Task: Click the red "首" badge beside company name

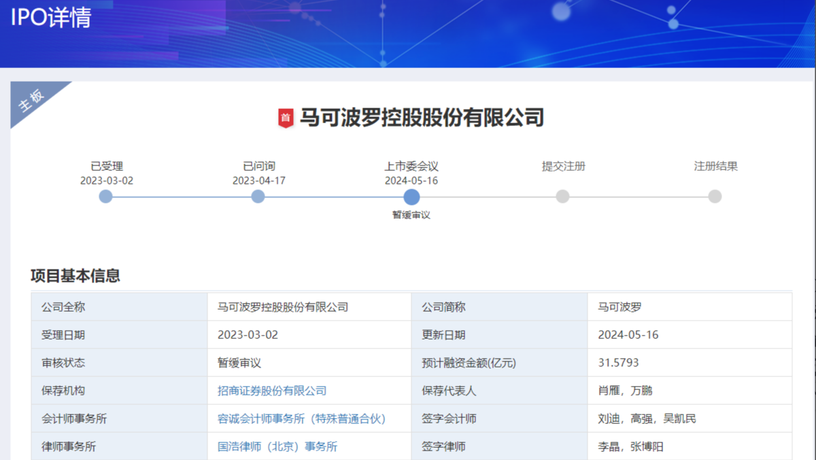Action: (x=286, y=118)
